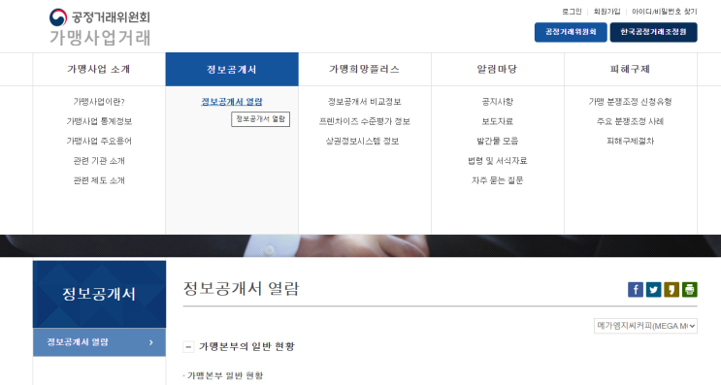
Task: Open the 가맹희망플러스 main menu
Action: (x=365, y=70)
